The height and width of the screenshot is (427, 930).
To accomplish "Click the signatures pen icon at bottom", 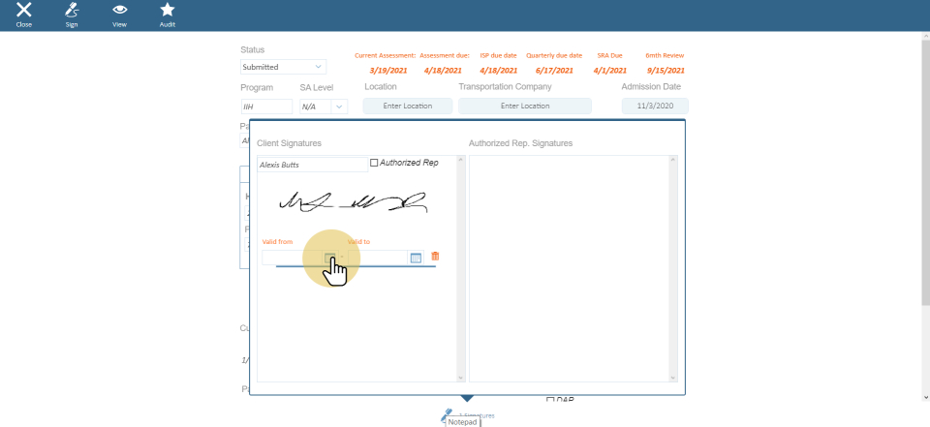I will [448, 413].
